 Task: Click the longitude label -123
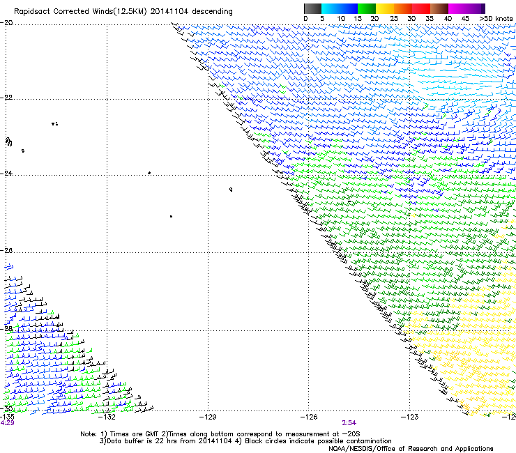(410, 417)
